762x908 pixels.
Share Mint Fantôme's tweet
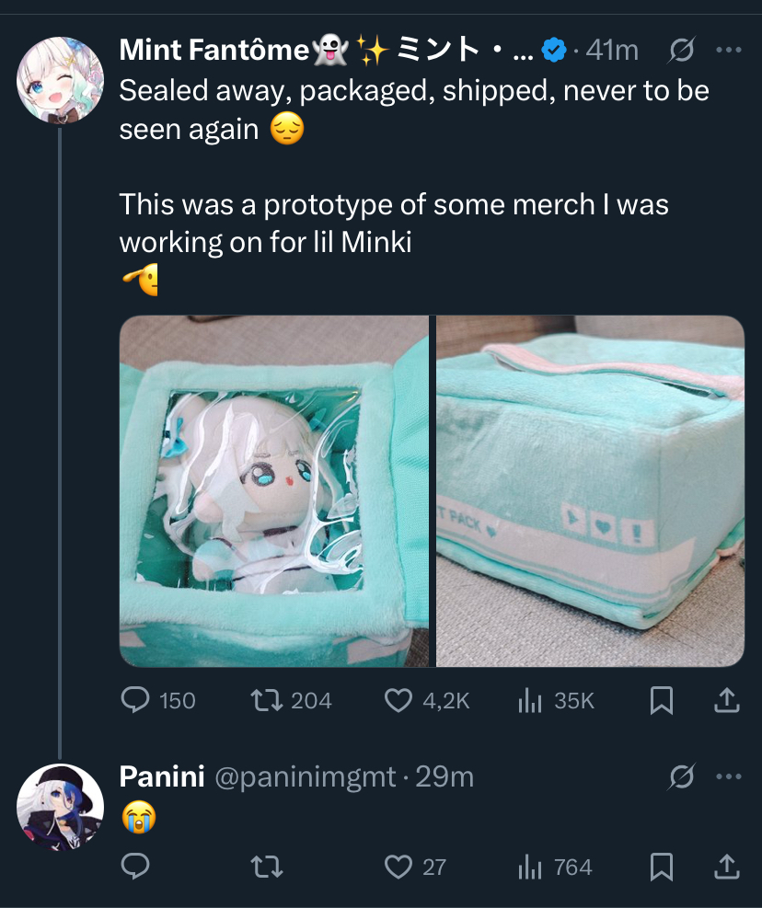click(x=726, y=701)
